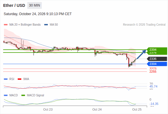This screenshot has width=168, height=114.
Task: Select the 2304 blue pivot price tag
Action: (157, 64)
